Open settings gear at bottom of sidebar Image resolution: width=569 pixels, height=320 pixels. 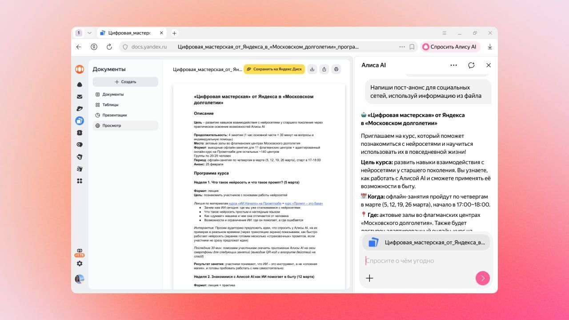pos(80,263)
